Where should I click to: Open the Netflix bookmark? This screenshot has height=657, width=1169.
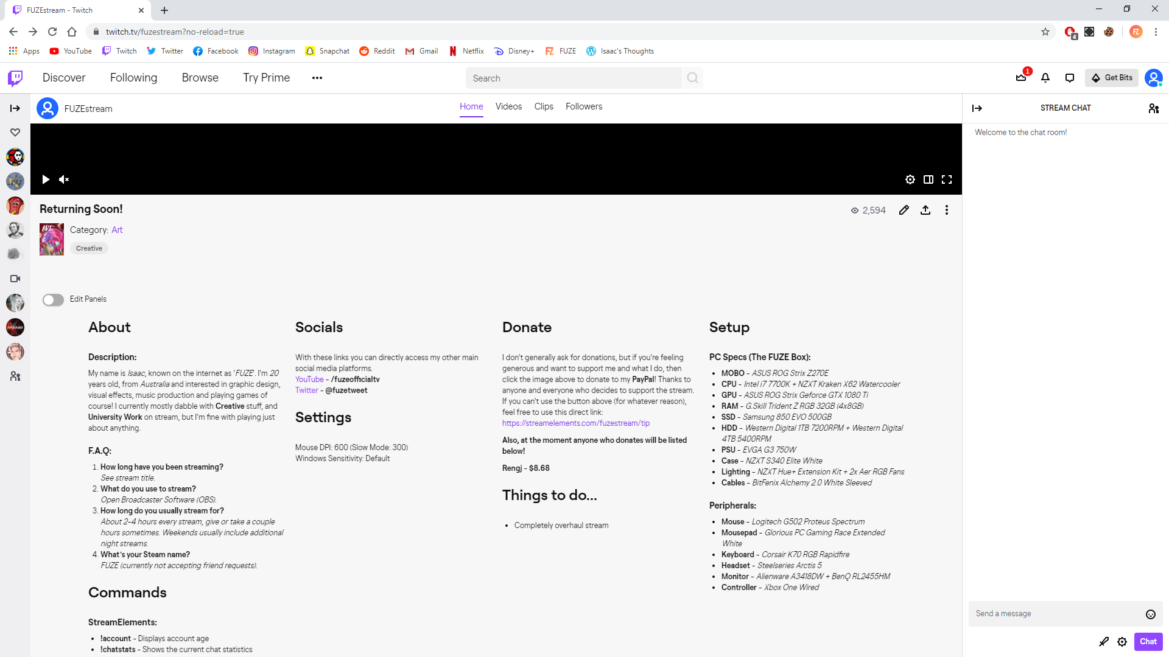point(466,51)
